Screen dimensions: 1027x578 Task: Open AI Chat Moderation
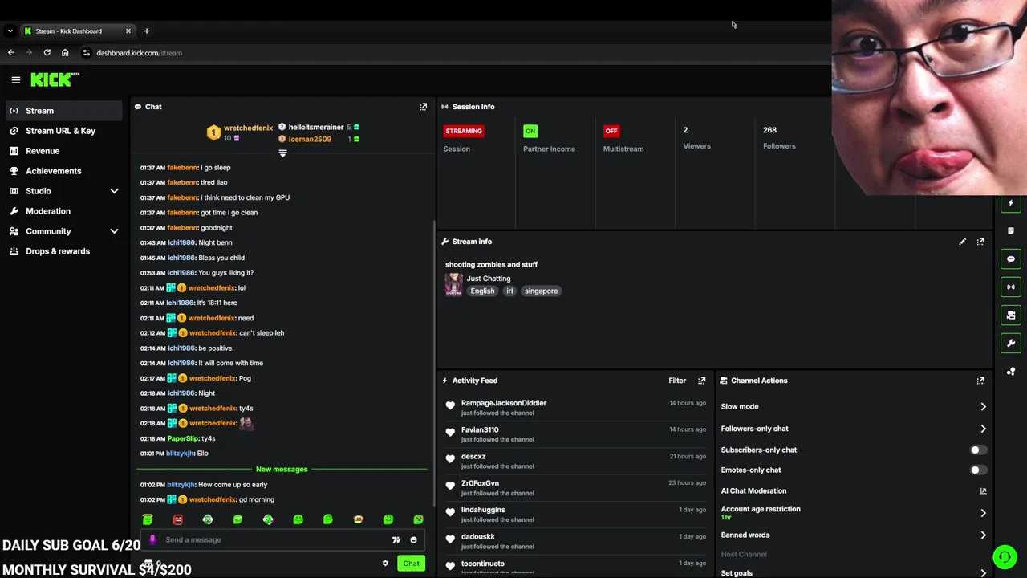point(854,491)
